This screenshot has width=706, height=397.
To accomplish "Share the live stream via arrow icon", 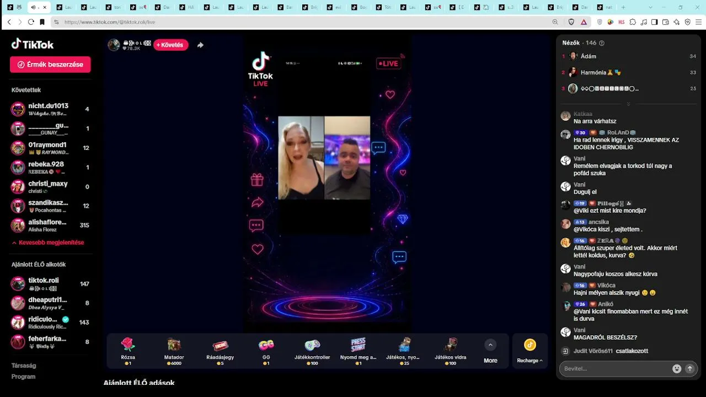I will point(200,45).
